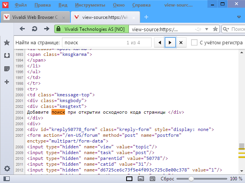Image resolution: width=245 pixels, height=183 pixels.
Task: Click the catid hidden input line
Action: 89,164
